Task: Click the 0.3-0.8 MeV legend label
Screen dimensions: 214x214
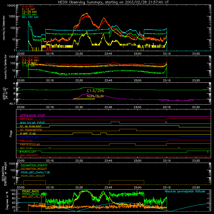Action: (x=30, y=60)
